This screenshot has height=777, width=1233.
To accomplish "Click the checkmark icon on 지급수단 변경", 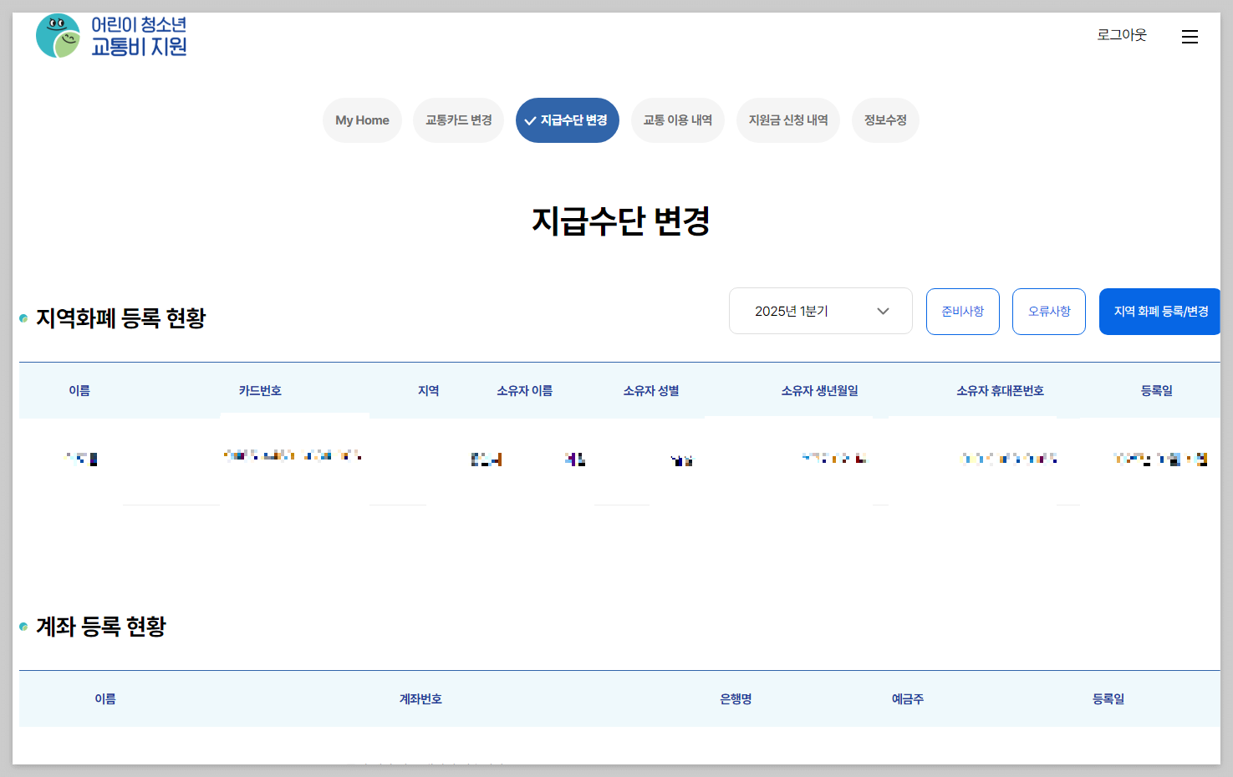I will [x=529, y=120].
